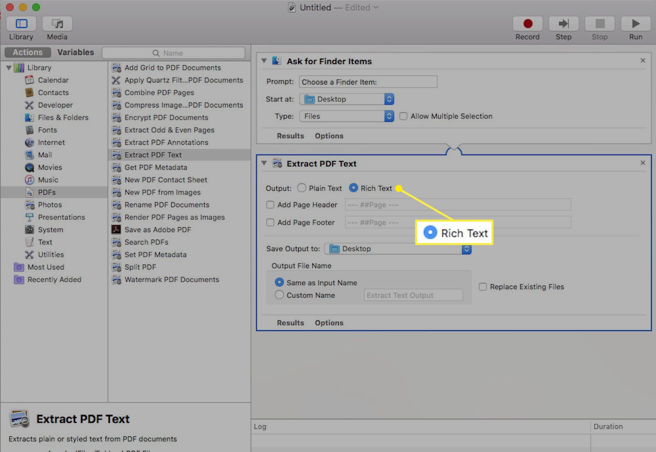This screenshot has height=452, width=656.
Task: Choose Same as Input Name radio button
Action: [279, 282]
